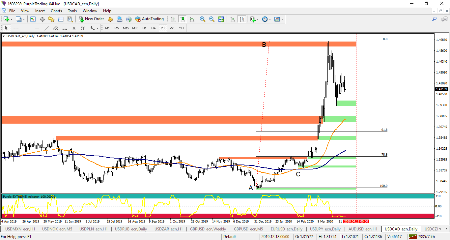This screenshot has width=450, height=240.
Task: Draw a horizontal line
Action: point(37,28)
